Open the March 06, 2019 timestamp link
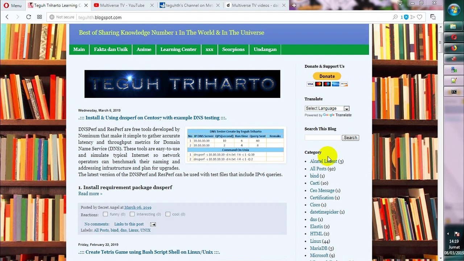 click(x=138, y=207)
